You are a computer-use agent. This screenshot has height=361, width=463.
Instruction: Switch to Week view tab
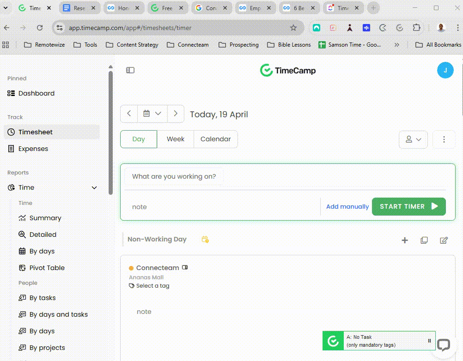pyautogui.click(x=176, y=139)
